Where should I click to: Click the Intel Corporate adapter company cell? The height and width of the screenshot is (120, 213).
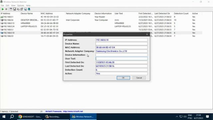[73, 20]
